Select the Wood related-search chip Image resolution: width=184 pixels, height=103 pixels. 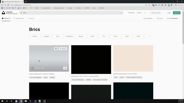[x=127, y=36]
